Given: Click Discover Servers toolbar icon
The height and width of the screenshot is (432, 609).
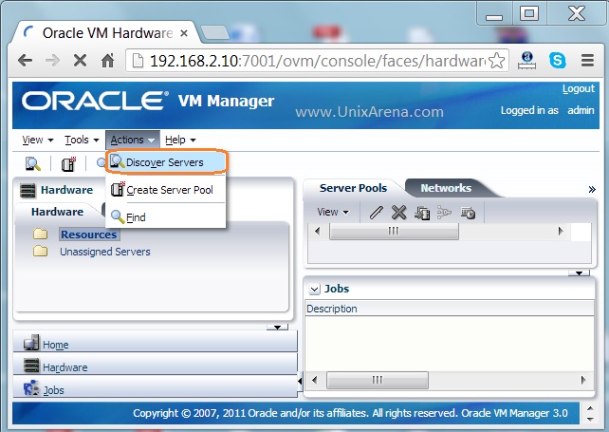Looking at the screenshot, I should pyautogui.click(x=32, y=163).
